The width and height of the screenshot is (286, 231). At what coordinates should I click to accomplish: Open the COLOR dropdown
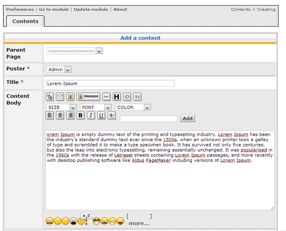[x=133, y=107]
